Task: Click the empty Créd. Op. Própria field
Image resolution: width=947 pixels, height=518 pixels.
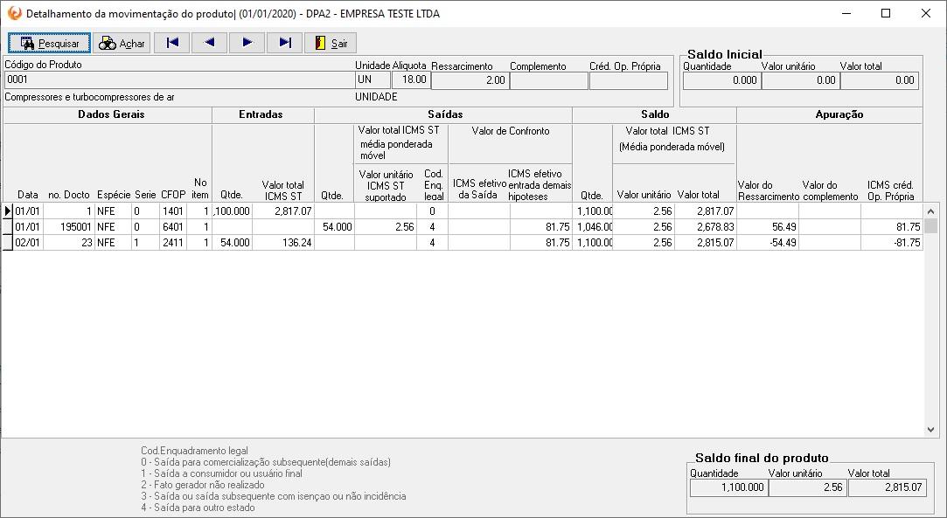Action: pos(629,80)
